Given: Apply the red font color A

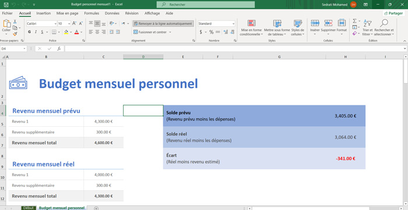Looking at the screenshot, I should (76, 32).
